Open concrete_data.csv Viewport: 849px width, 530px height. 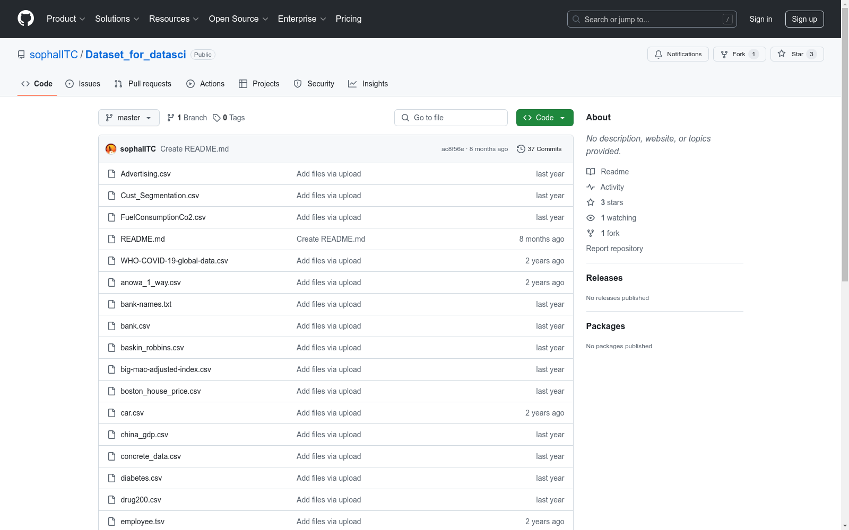tap(151, 456)
